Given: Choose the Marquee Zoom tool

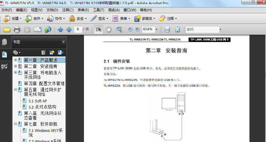Looking at the screenshot, I should [x=119, y=29].
